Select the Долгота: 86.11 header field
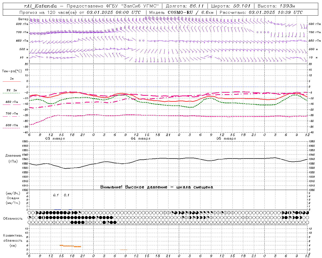Screen dimensions: 322x258 click(185, 6)
